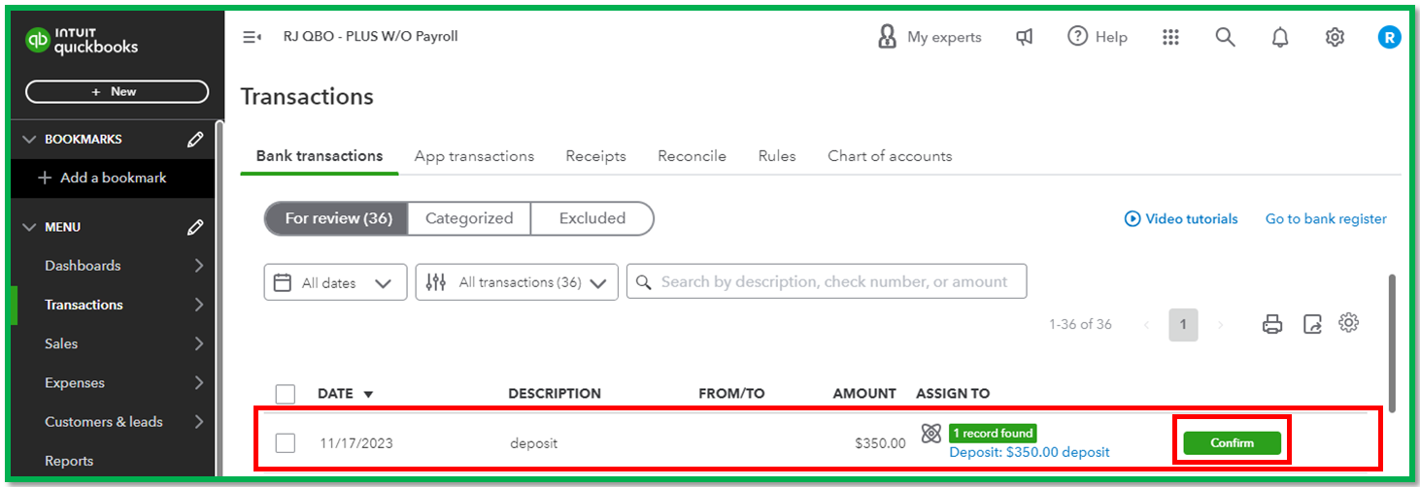Open the All transactions (36) filter dropdown
Image resolution: width=1420 pixels, height=487 pixels.
pos(517,282)
